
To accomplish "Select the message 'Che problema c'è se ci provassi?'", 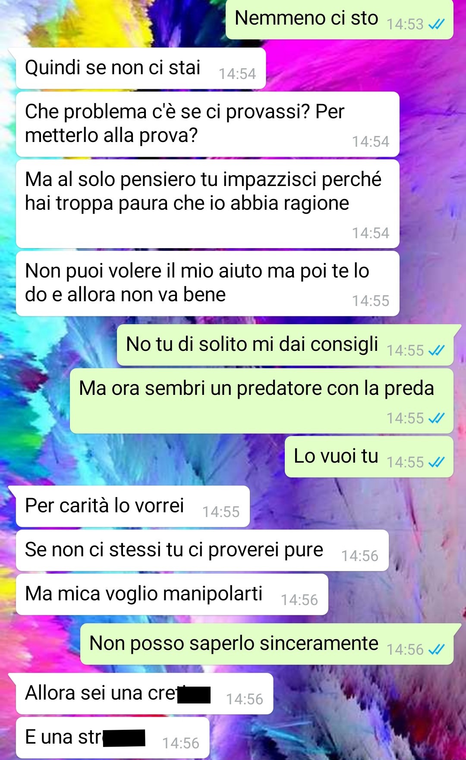I will 208,124.
